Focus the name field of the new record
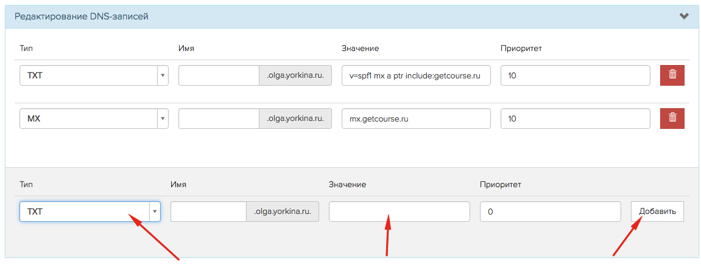Image resolution: width=701 pixels, height=265 pixels. point(209,212)
